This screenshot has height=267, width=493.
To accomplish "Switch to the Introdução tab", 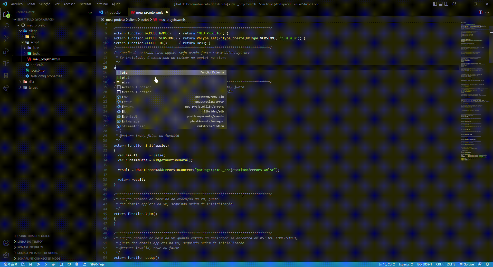I will pyautogui.click(x=112, y=12).
